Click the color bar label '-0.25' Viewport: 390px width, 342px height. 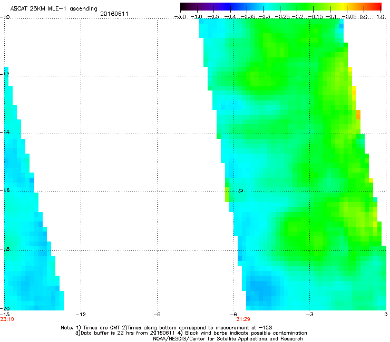click(x=282, y=17)
